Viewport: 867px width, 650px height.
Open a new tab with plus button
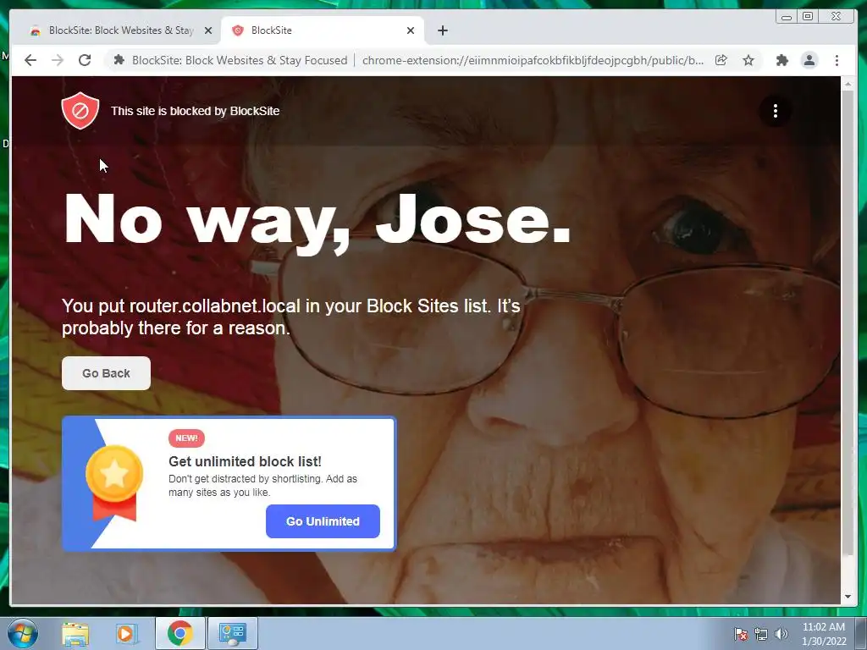point(442,30)
